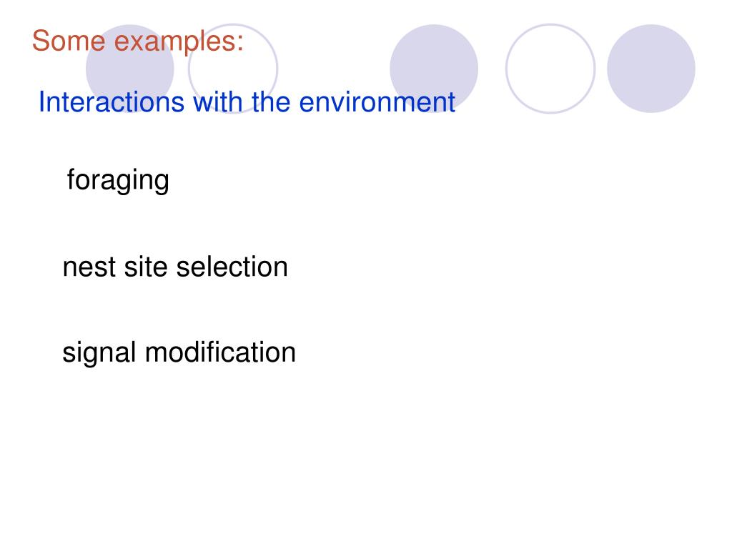
Task: Select the 'Some examples:' title text
Action: pyautogui.click(x=138, y=41)
